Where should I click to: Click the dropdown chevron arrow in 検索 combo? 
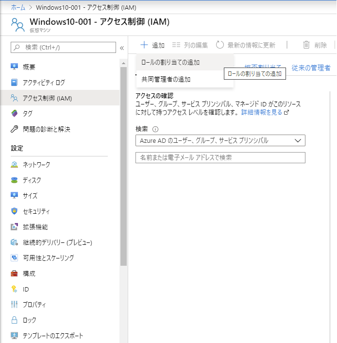click(298, 140)
